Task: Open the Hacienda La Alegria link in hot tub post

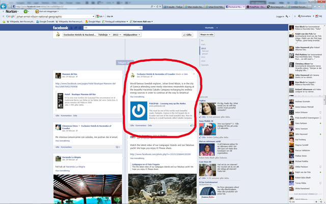Action: 75,167
